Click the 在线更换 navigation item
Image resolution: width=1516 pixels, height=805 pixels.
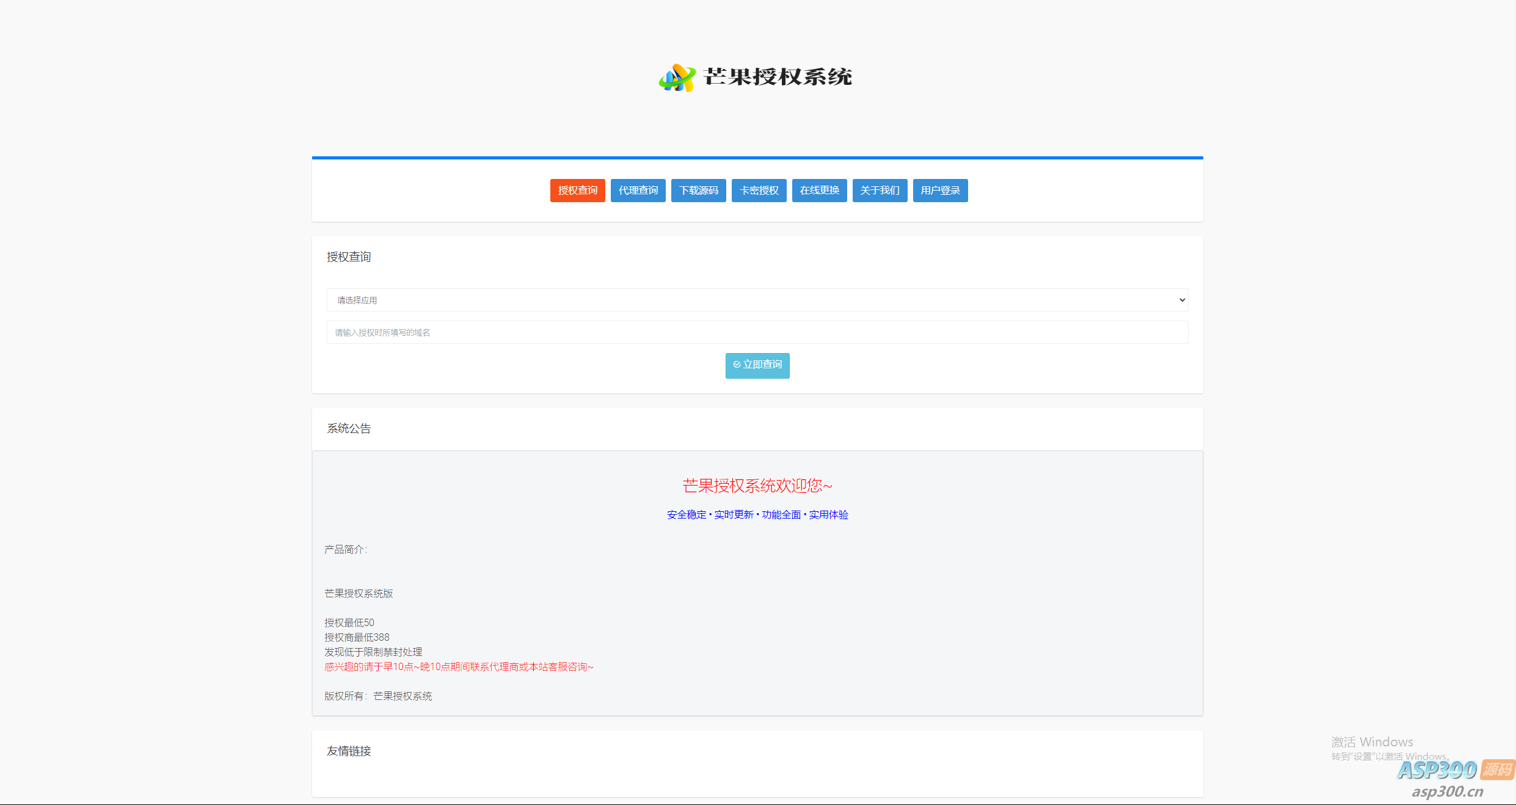tap(819, 190)
